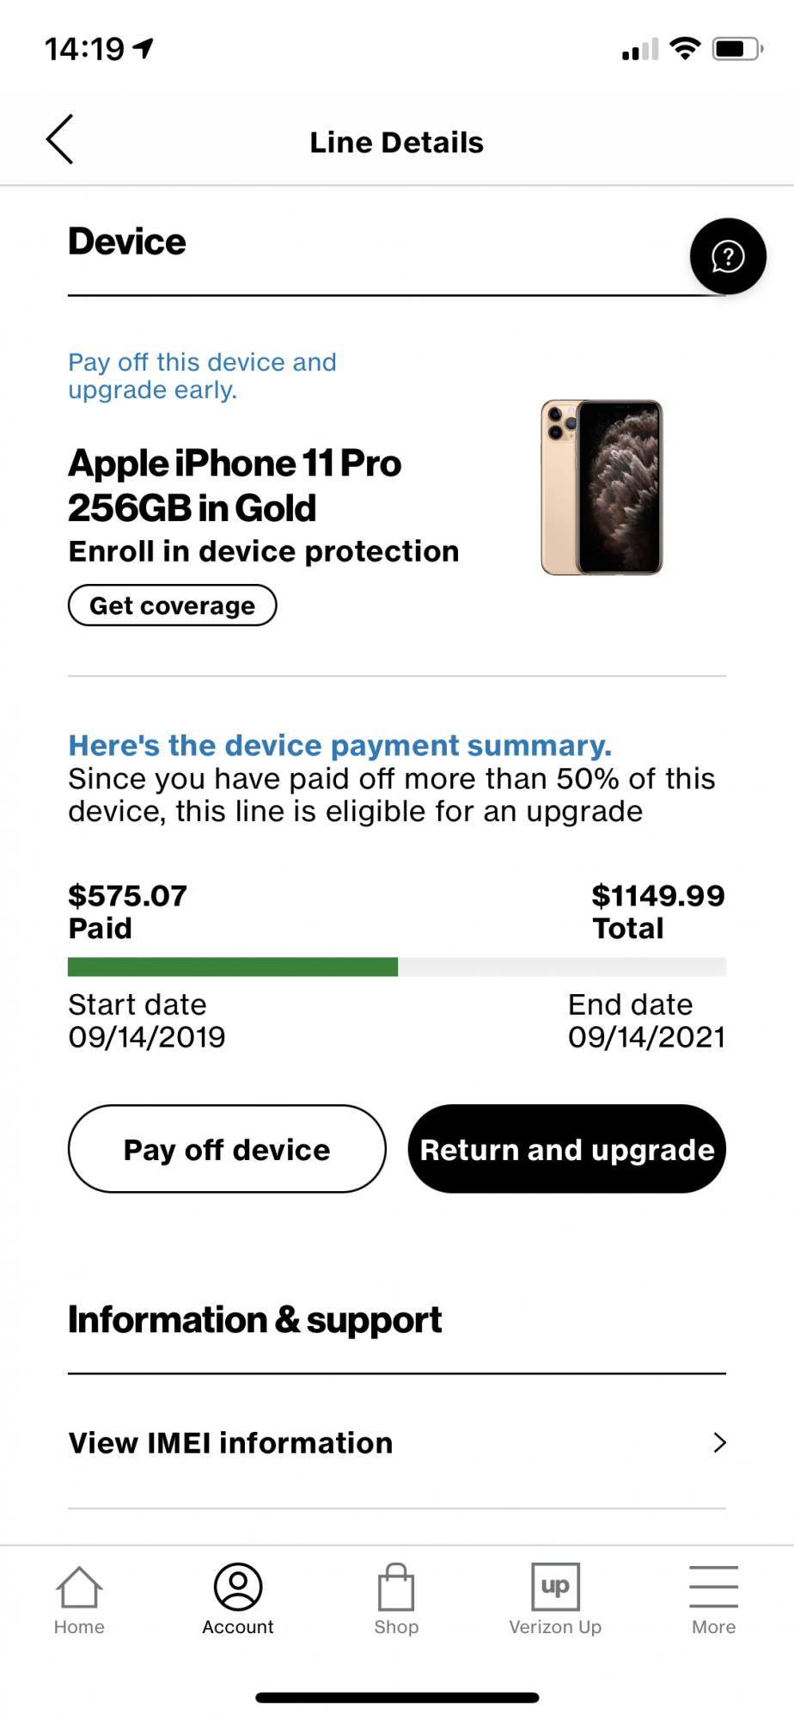This screenshot has height=1720, width=794.
Task: Tap the Information & support heading
Action: point(254,1319)
